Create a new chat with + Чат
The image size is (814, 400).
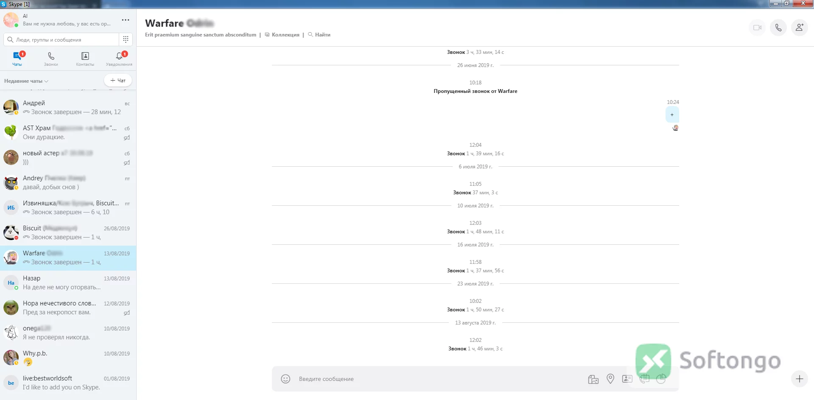click(118, 80)
